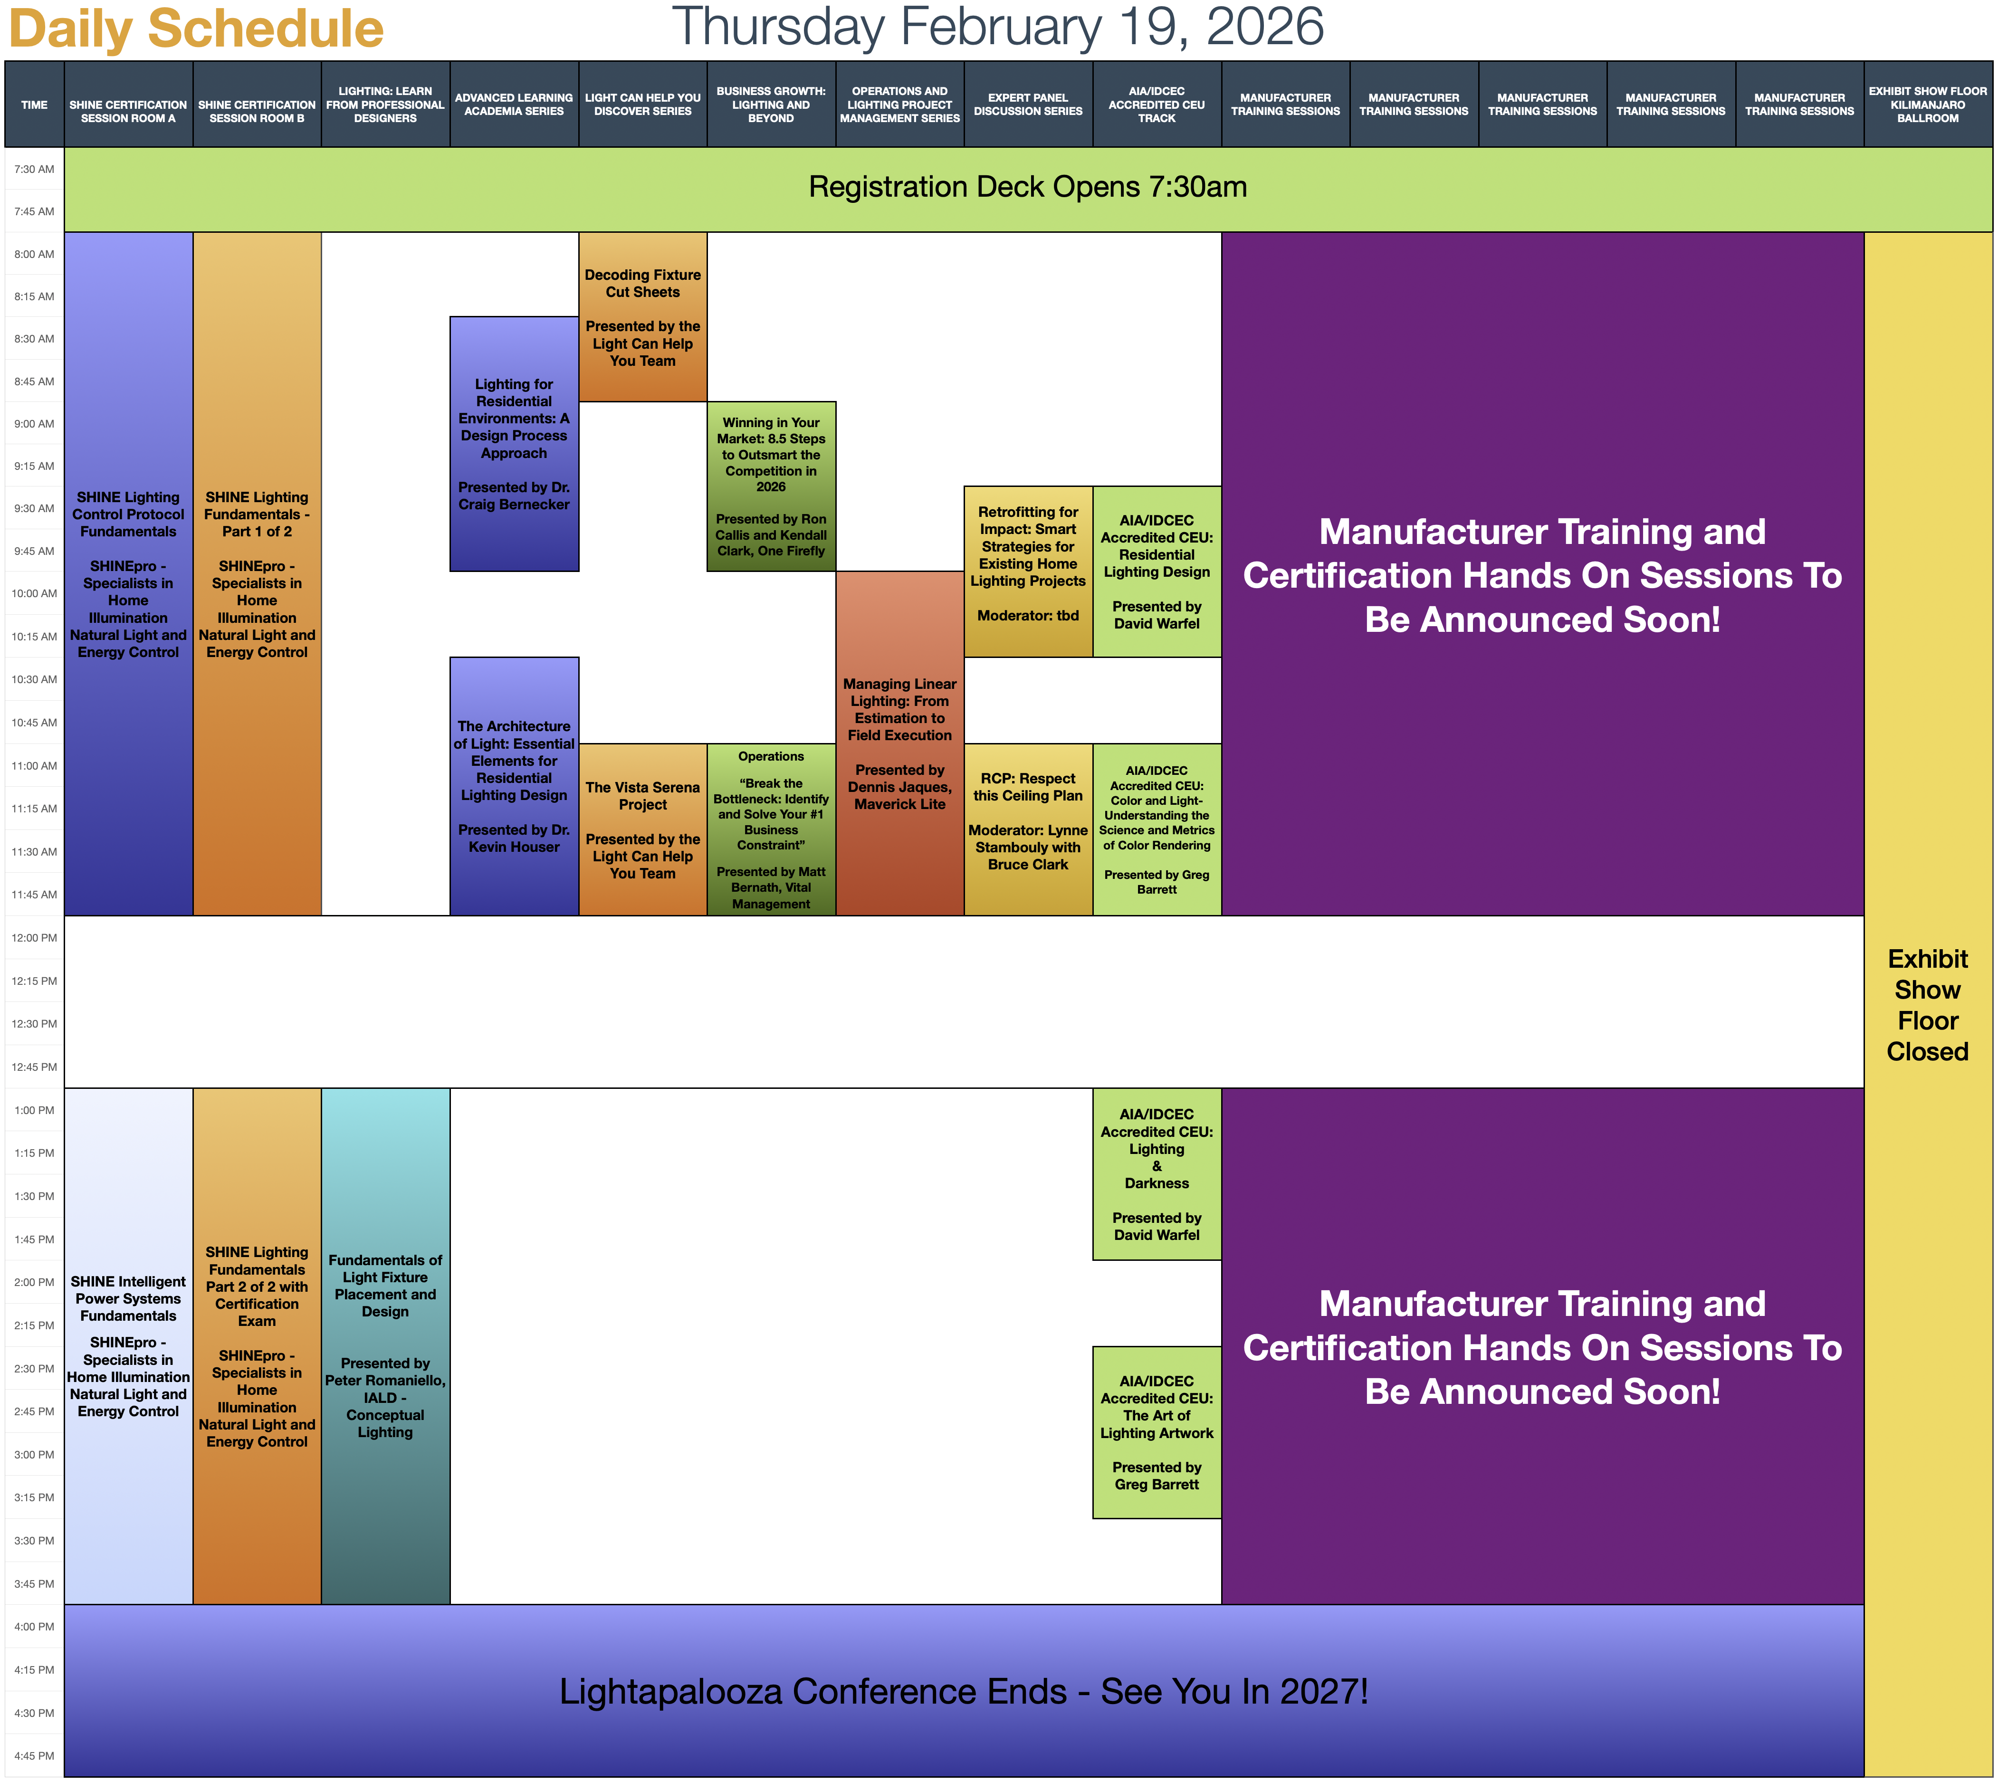The height and width of the screenshot is (1782, 1998).
Task: Click the Expert Panel Discussion Series header
Action: point(1027,104)
